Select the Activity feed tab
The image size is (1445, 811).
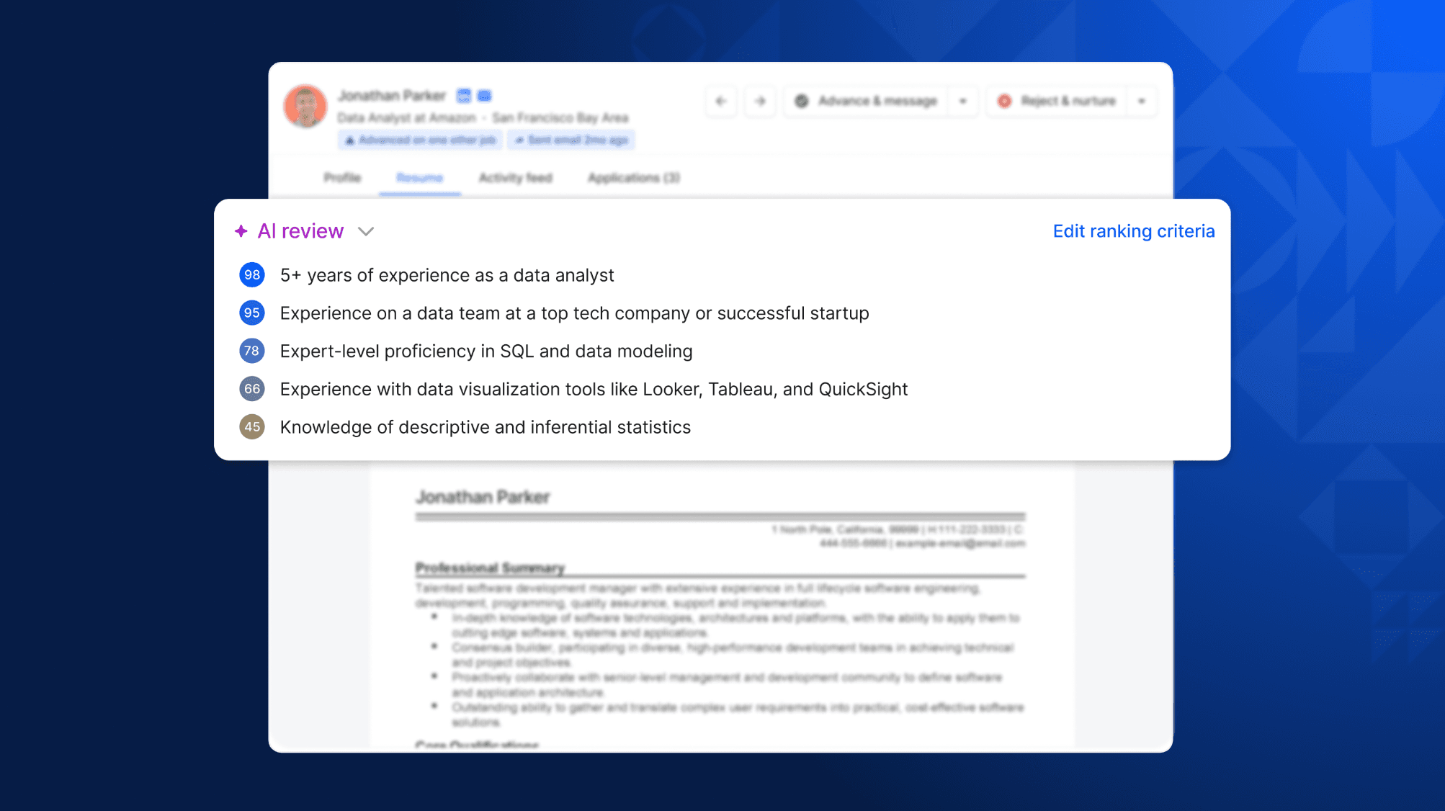pyautogui.click(x=515, y=177)
